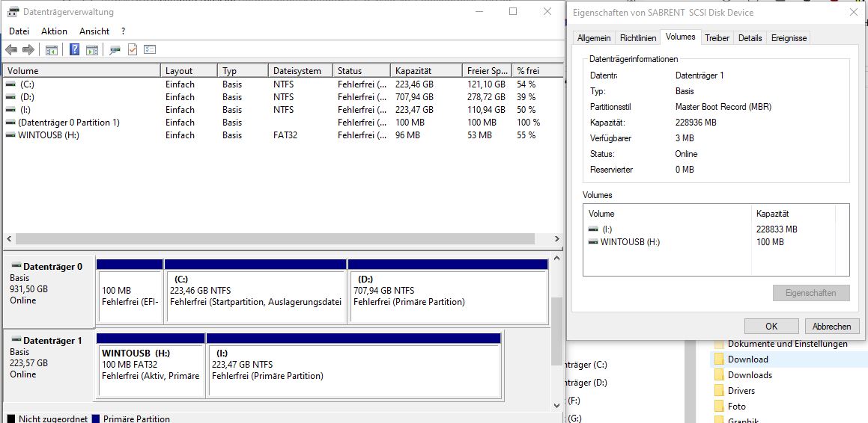
Task: Click the drive icon of volume (D:) row
Action: [x=10, y=97]
